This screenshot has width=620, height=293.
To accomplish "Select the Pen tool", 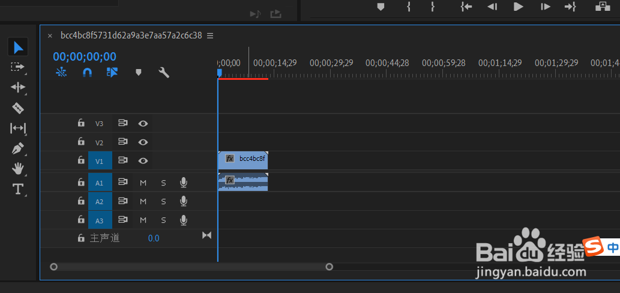I will [x=18, y=149].
